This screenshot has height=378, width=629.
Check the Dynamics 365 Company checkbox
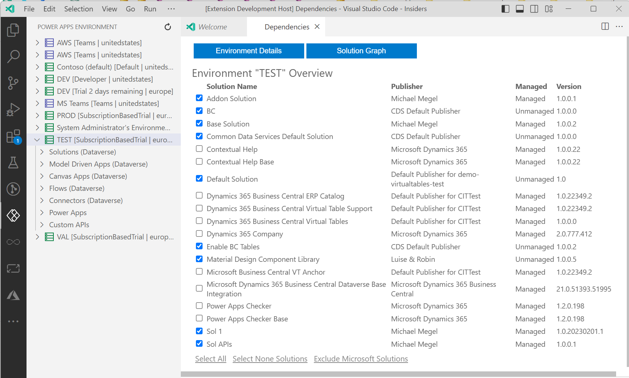coord(199,233)
